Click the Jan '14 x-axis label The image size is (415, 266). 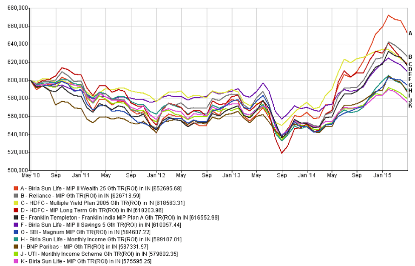pos(307,175)
